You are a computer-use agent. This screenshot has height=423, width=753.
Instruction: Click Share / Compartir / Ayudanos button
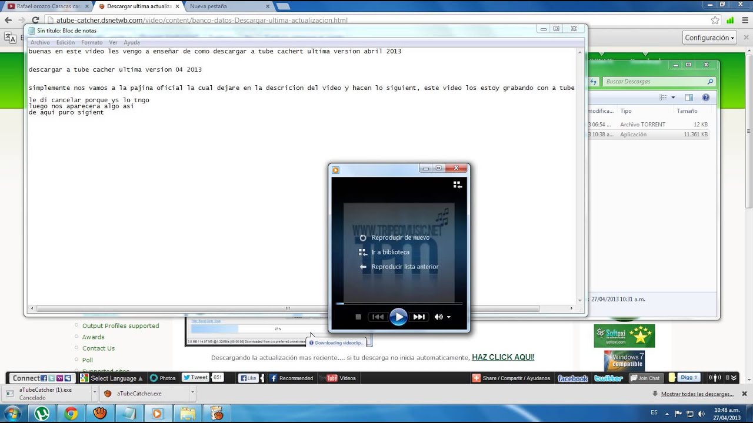coord(511,378)
